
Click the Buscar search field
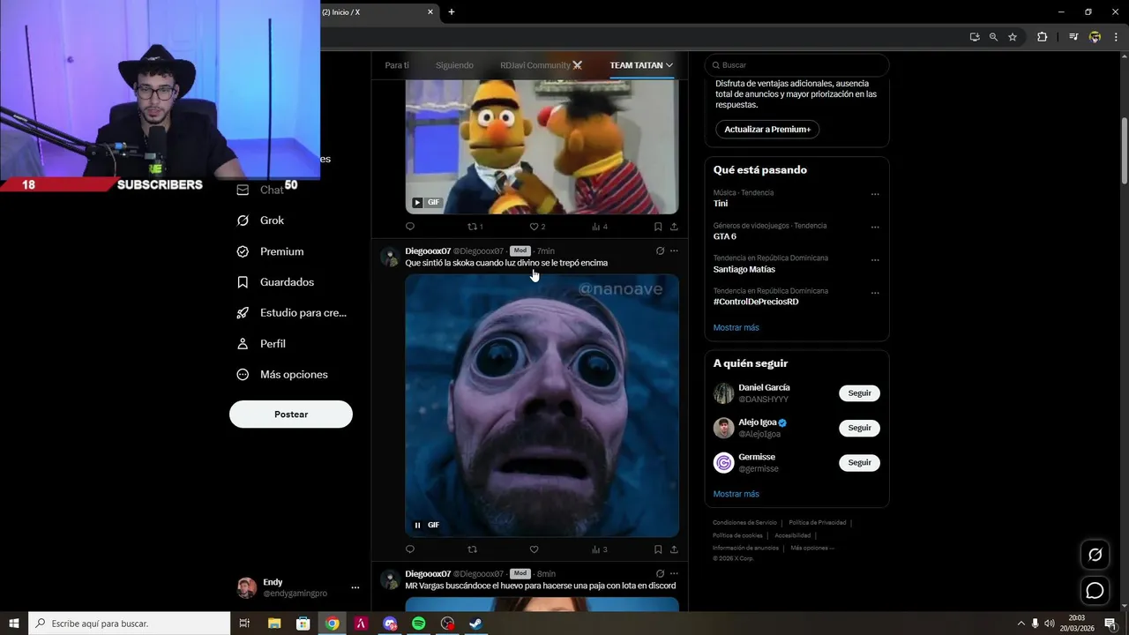[796, 65]
